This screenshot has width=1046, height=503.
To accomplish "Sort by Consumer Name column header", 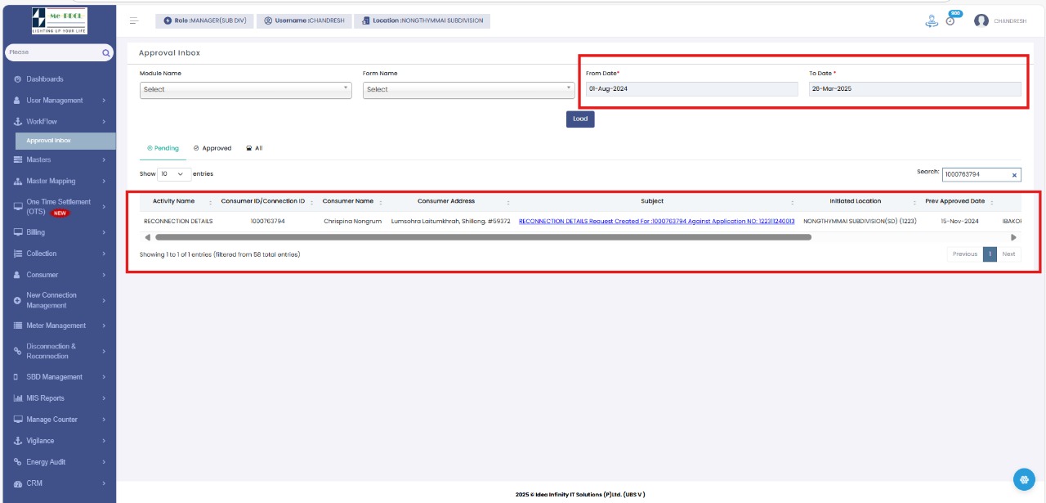I will click(350, 201).
